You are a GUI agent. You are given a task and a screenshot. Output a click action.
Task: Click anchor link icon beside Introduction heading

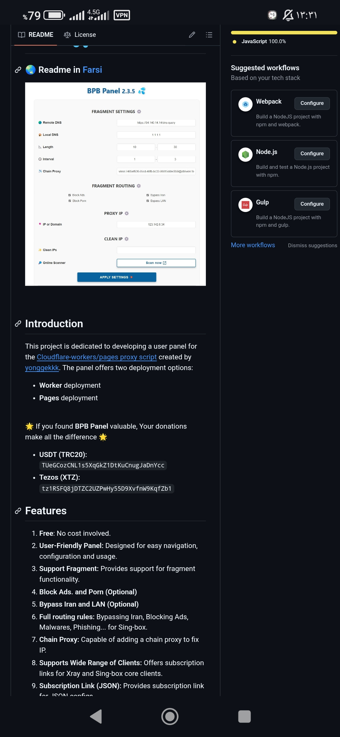(18, 324)
